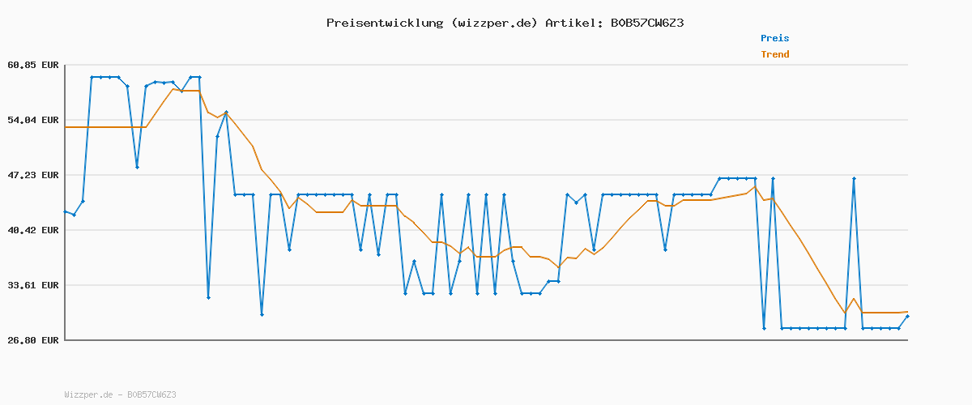This screenshot has height=405, width=972.
Task: Click the sharp price drop point after initial high plateau
Action: [208, 297]
